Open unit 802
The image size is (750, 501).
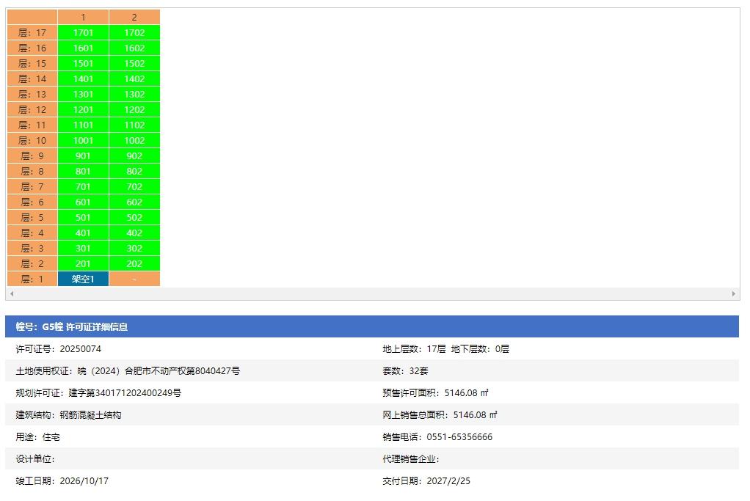pos(134,171)
